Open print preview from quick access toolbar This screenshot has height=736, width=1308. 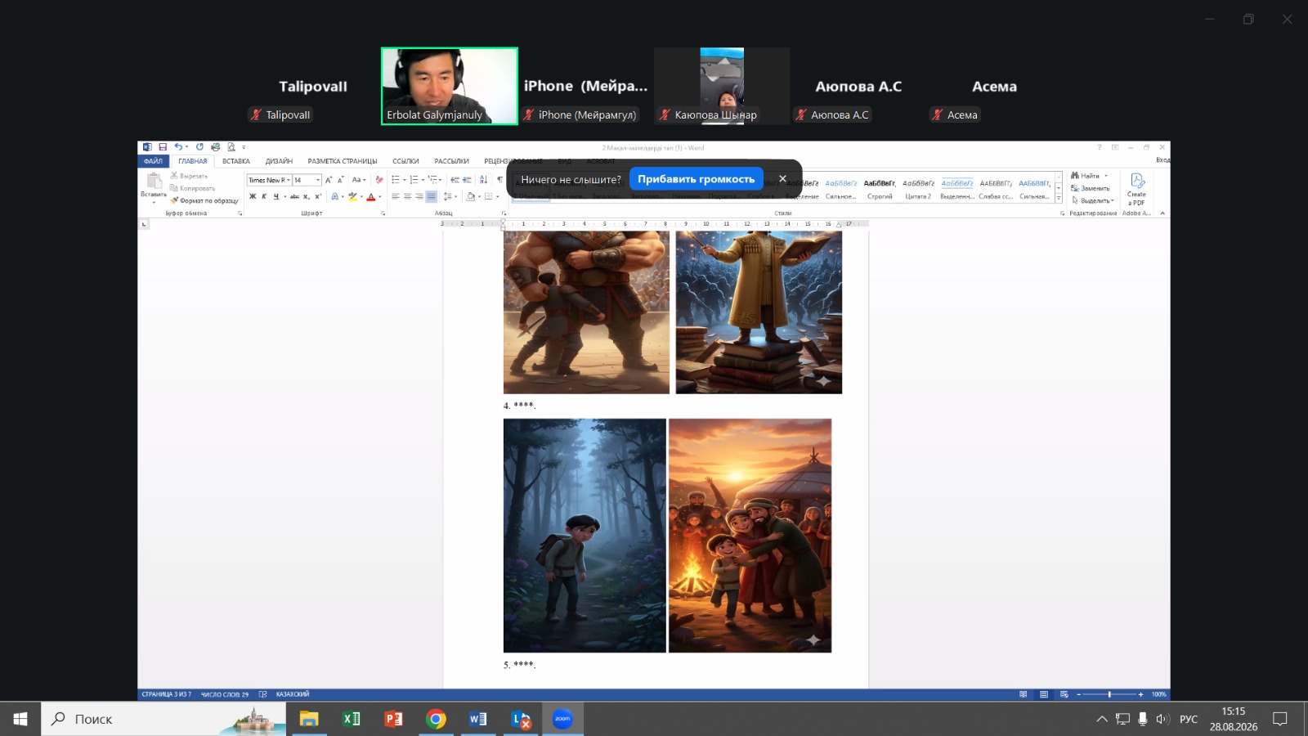pyautogui.click(x=231, y=147)
